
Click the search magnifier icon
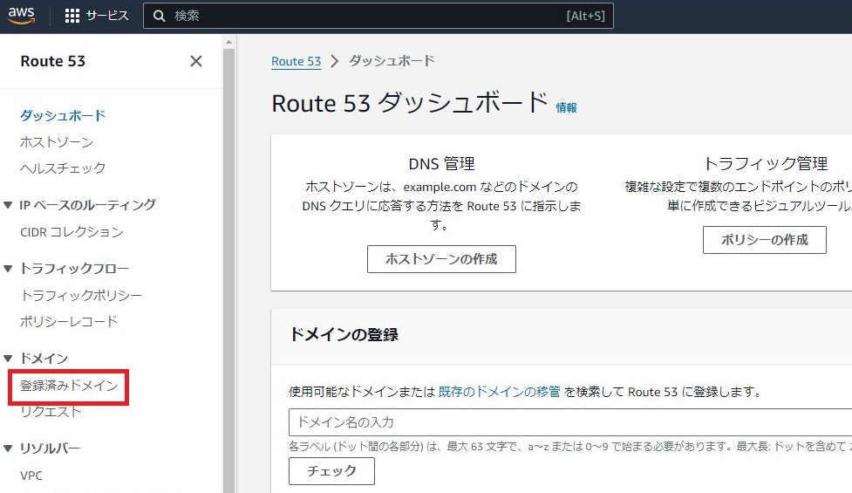(159, 16)
